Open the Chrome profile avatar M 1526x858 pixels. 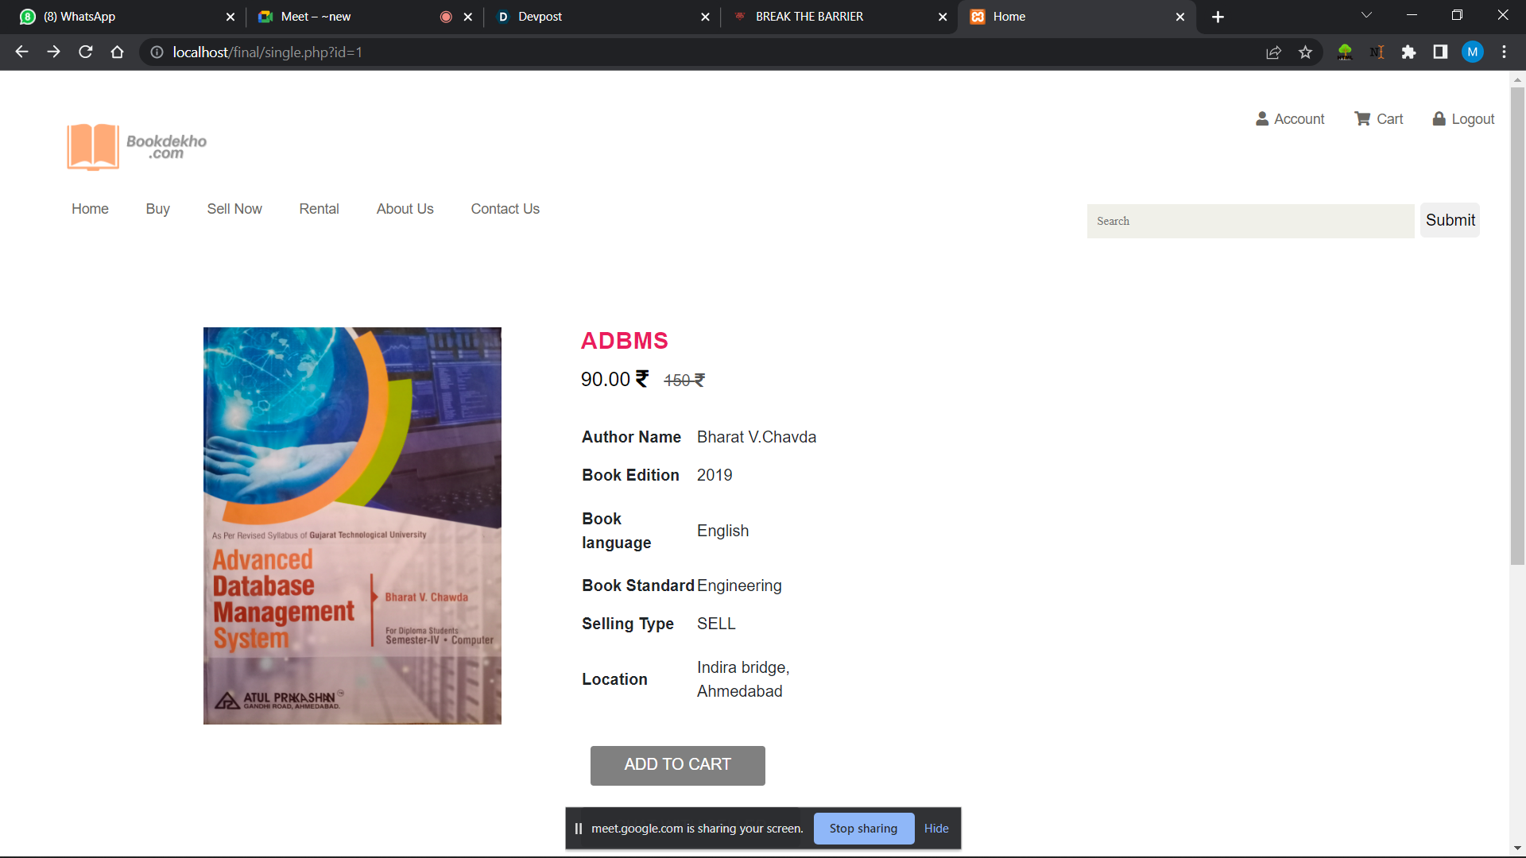tap(1472, 52)
